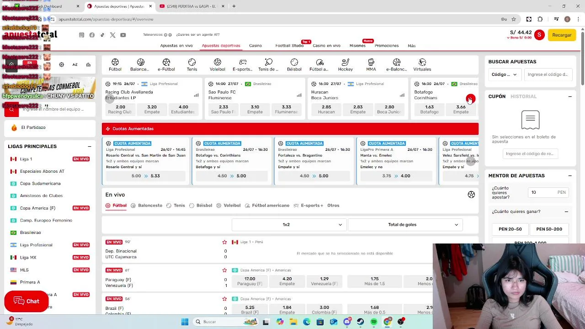Image resolution: width=585 pixels, height=329 pixels.
Task: Open the Total de goles dropdown
Action: [405, 225]
